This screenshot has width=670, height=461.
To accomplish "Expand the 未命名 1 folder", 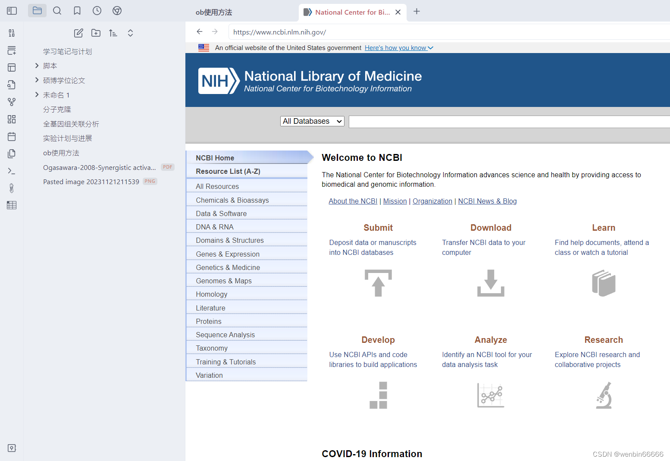I will [37, 94].
